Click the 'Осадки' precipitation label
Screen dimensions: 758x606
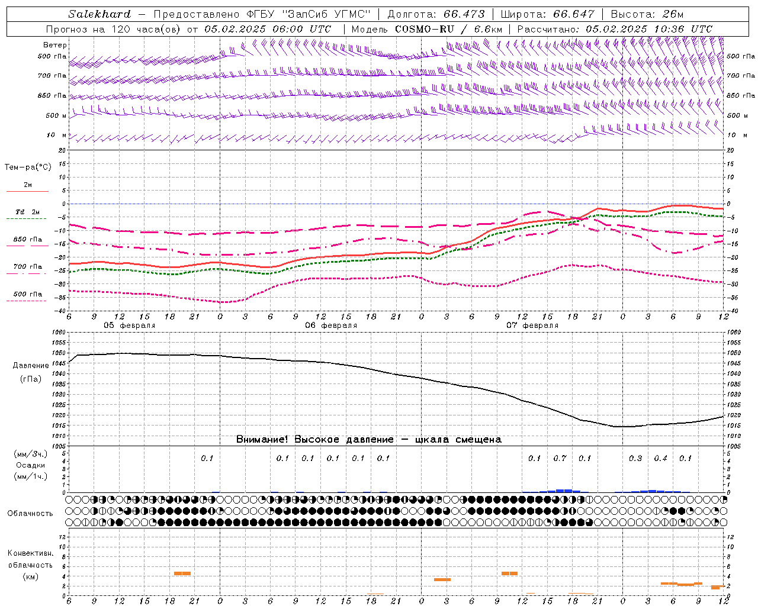click(x=31, y=465)
